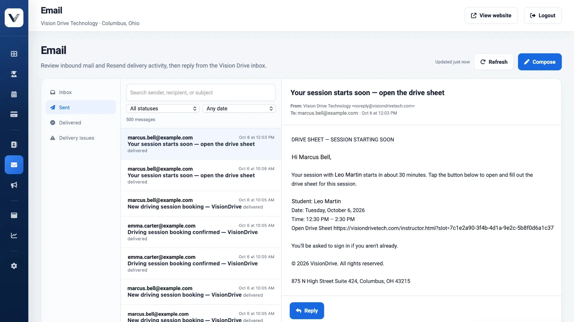
Task: Open the analytics line chart icon
Action: pos(14,235)
